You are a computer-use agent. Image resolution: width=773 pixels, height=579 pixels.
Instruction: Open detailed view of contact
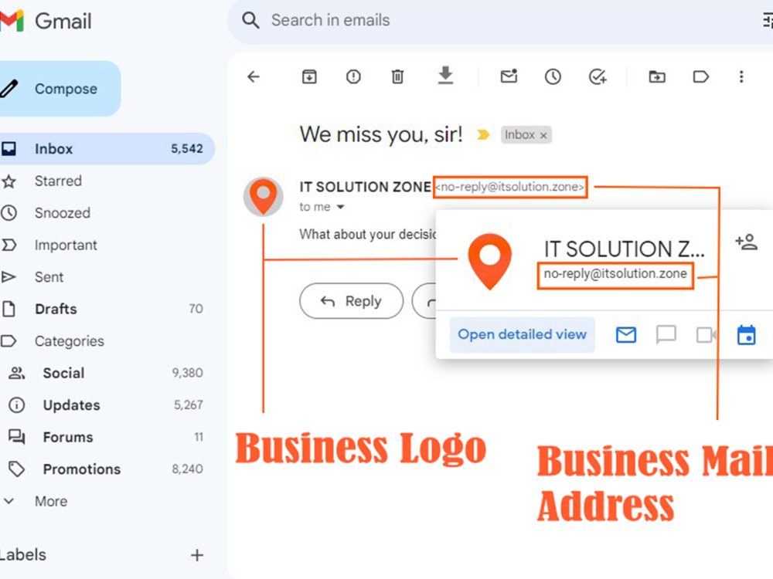522,335
